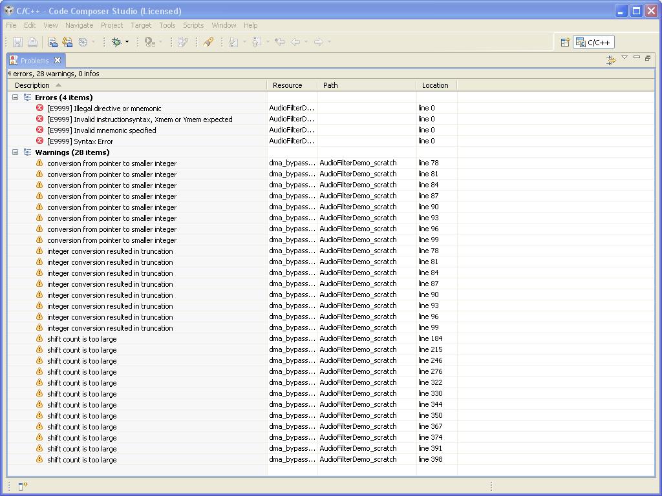Image resolution: width=662 pixels, height=496 pixels.
Task: Click the Back navigation arrow
Action: [x=296, y=42]
